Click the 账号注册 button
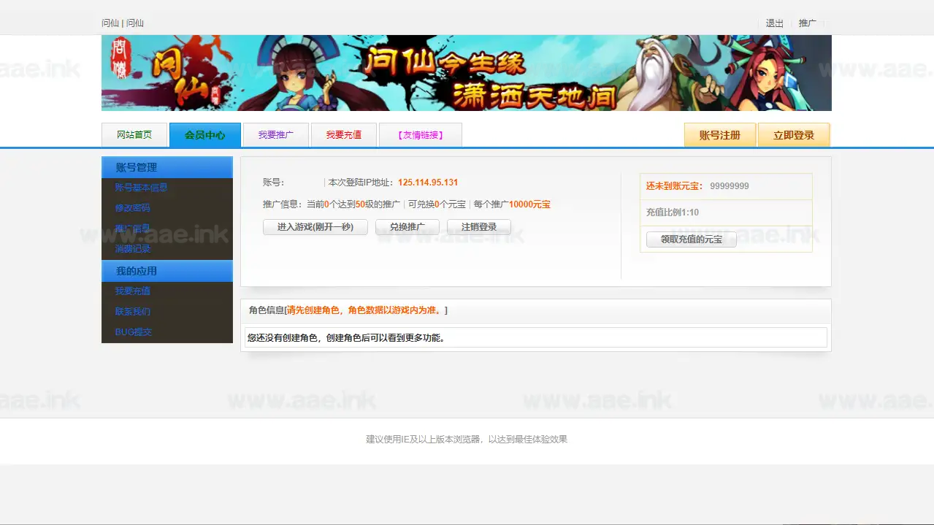934x525 pixels. click(720, 135)
